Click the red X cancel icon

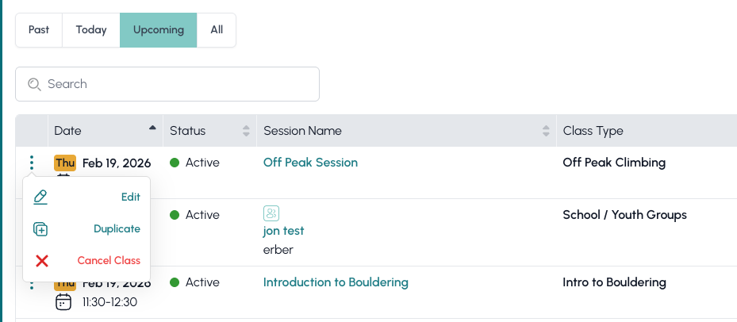click(x=41, y=260)
